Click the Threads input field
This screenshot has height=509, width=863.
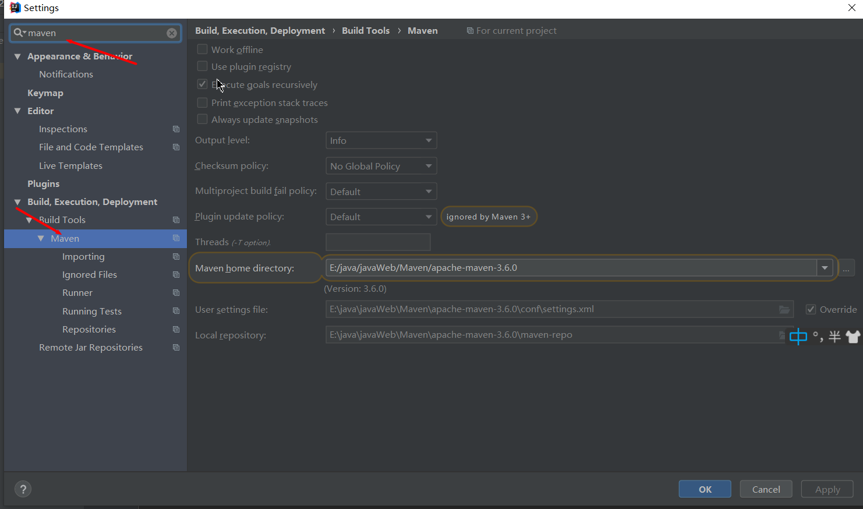[x=378, y=242]
